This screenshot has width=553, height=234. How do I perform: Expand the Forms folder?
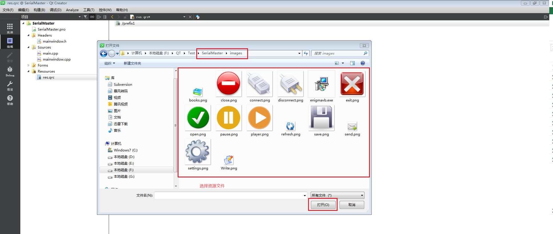(28, 65)
